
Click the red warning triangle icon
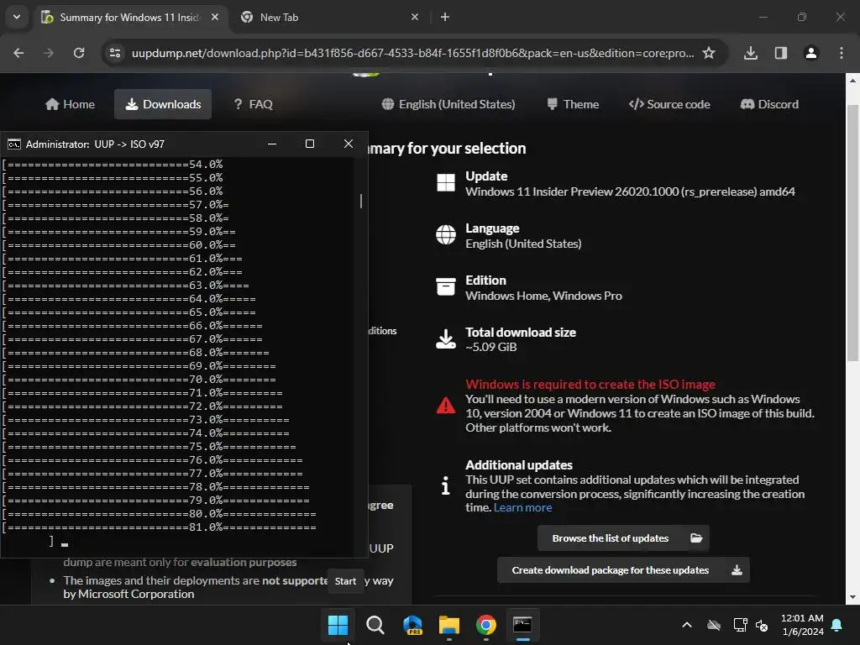tap(446, 406)
